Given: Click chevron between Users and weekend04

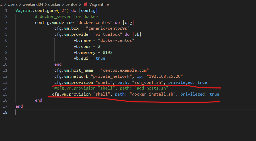Looking at the screenshot, I should click(x=20, y=4).
